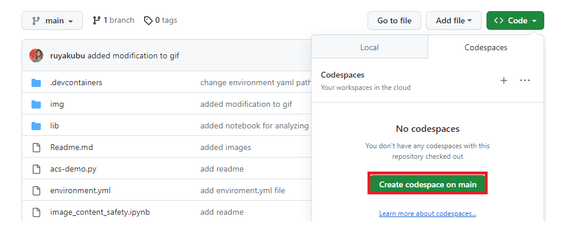Open environment.yml file

[x=80, y=190]
